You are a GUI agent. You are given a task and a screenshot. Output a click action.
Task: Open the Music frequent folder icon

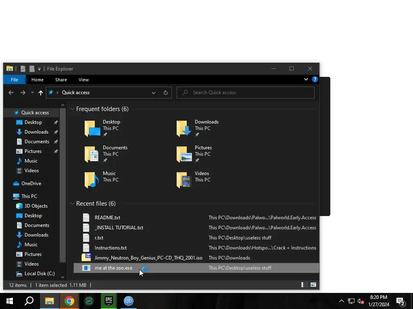pyautogui.click(x=92, y=180)
